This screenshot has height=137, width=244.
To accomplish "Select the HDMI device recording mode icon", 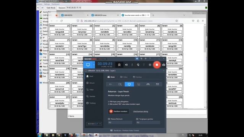I will (157, 84).
